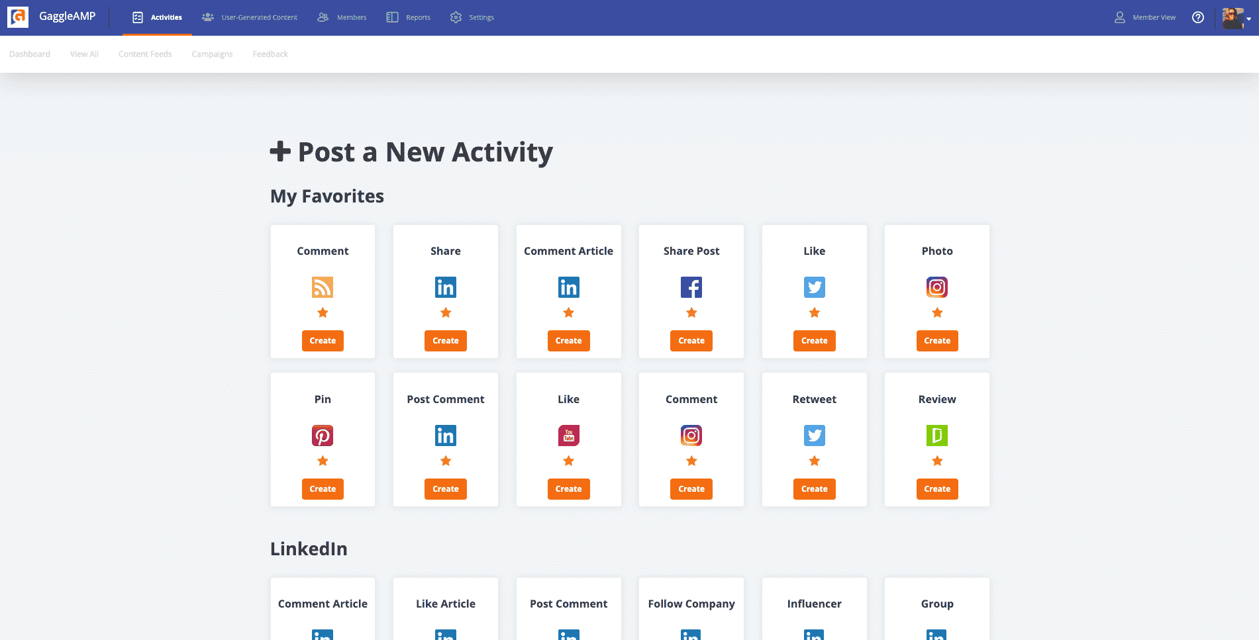Click the LinkedIn icon on Share card
1259x640 pixels.
446,287
